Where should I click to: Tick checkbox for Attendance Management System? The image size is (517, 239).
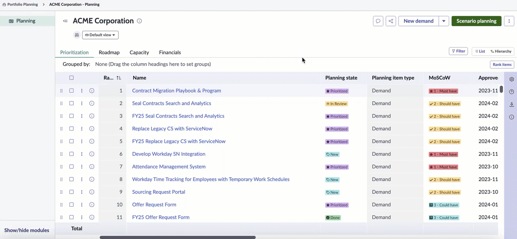click(x=71, y=167)
